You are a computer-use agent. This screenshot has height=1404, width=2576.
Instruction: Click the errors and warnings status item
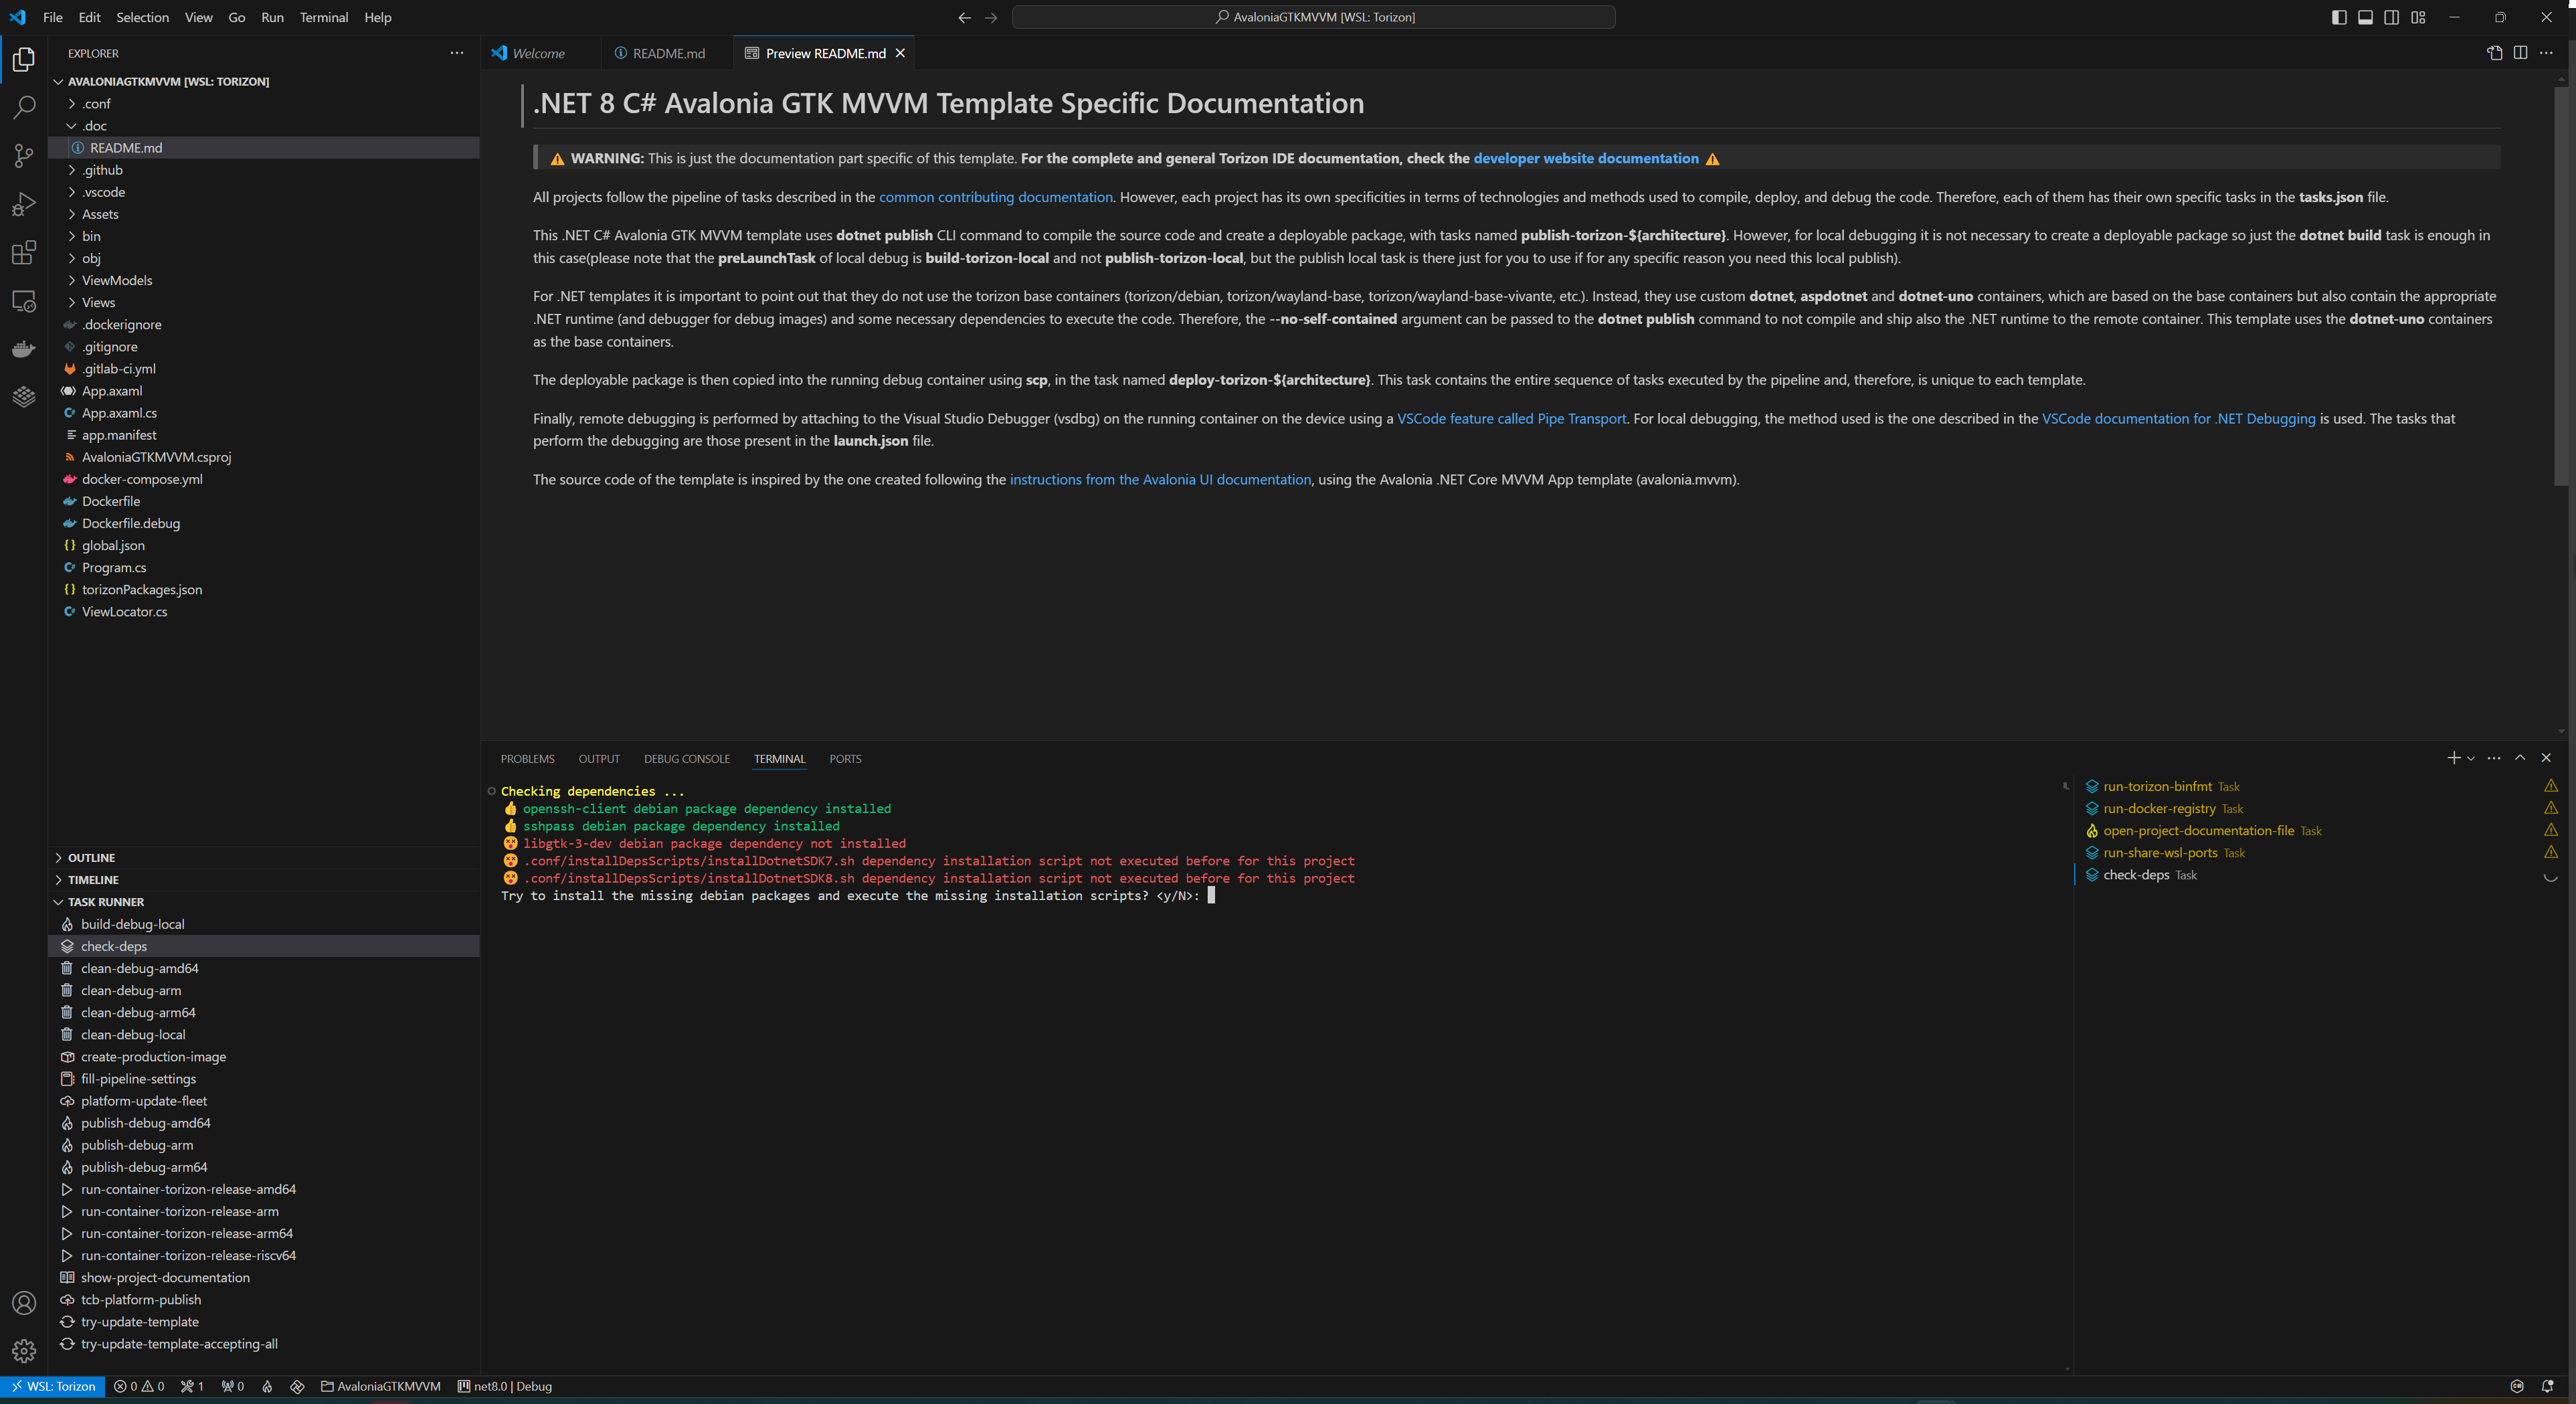coord(139,1386)
